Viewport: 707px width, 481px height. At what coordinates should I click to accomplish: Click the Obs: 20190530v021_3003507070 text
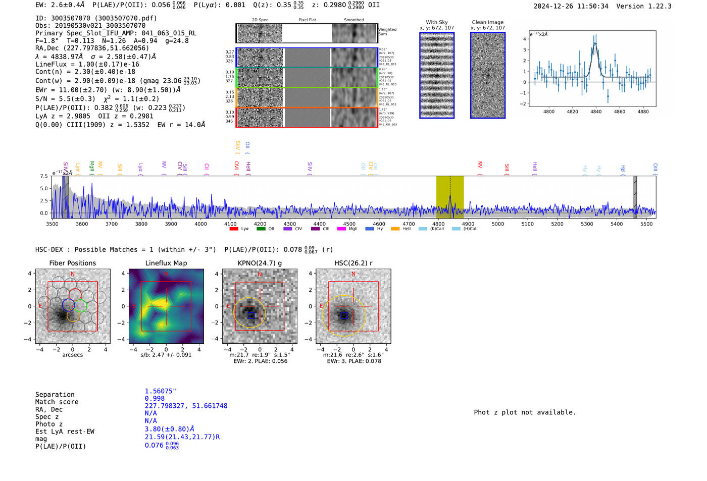[90, 25]
